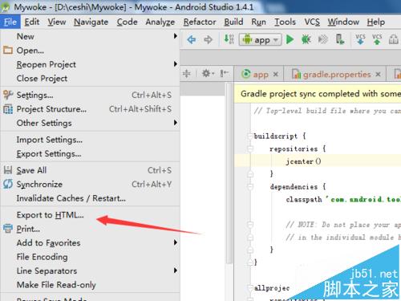Choose Close Project from File menu
This screenshot has width=401, height=301.
(90, 78)
